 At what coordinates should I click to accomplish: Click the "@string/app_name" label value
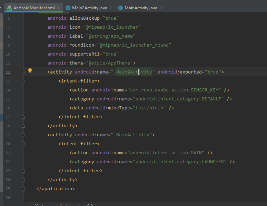[111, 36]
